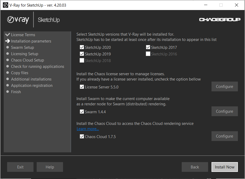245x179 pixels.
Task: Close the V-Ray installer window
Action: coord(236,5)
